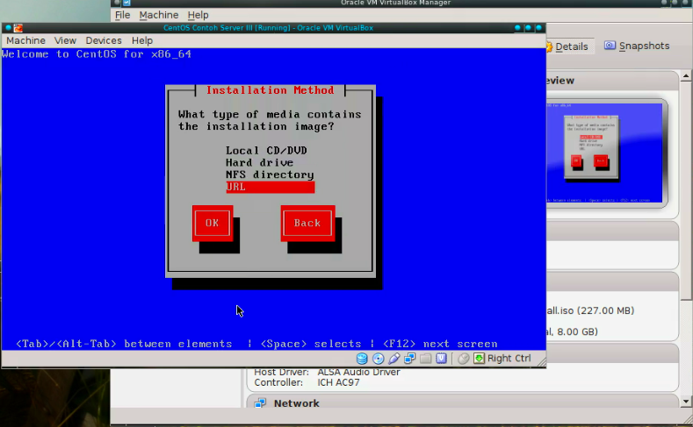Click the ICH AC97 controller value
The image size is (693, 427).
tap(338, 382)
